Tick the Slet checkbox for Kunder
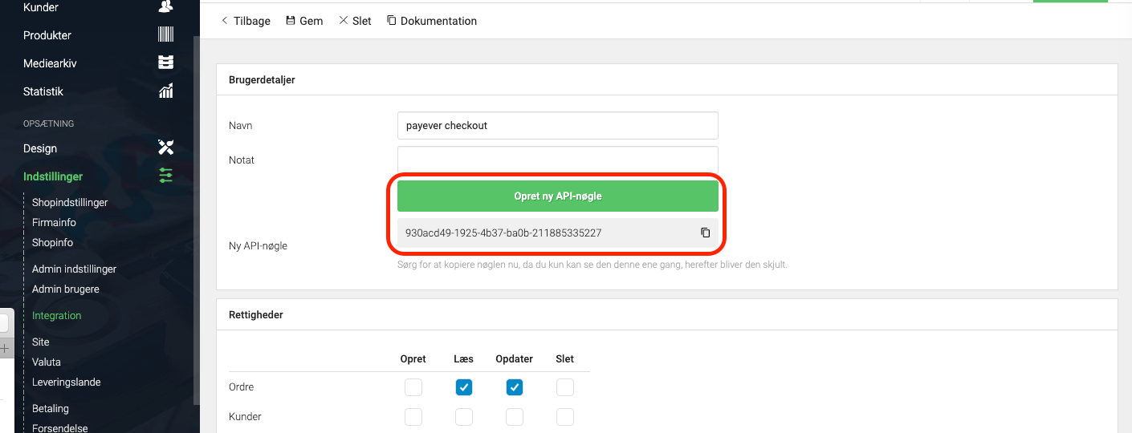Image resolution: width=1132 pixels, height=433 pixels. click(565, 417)
